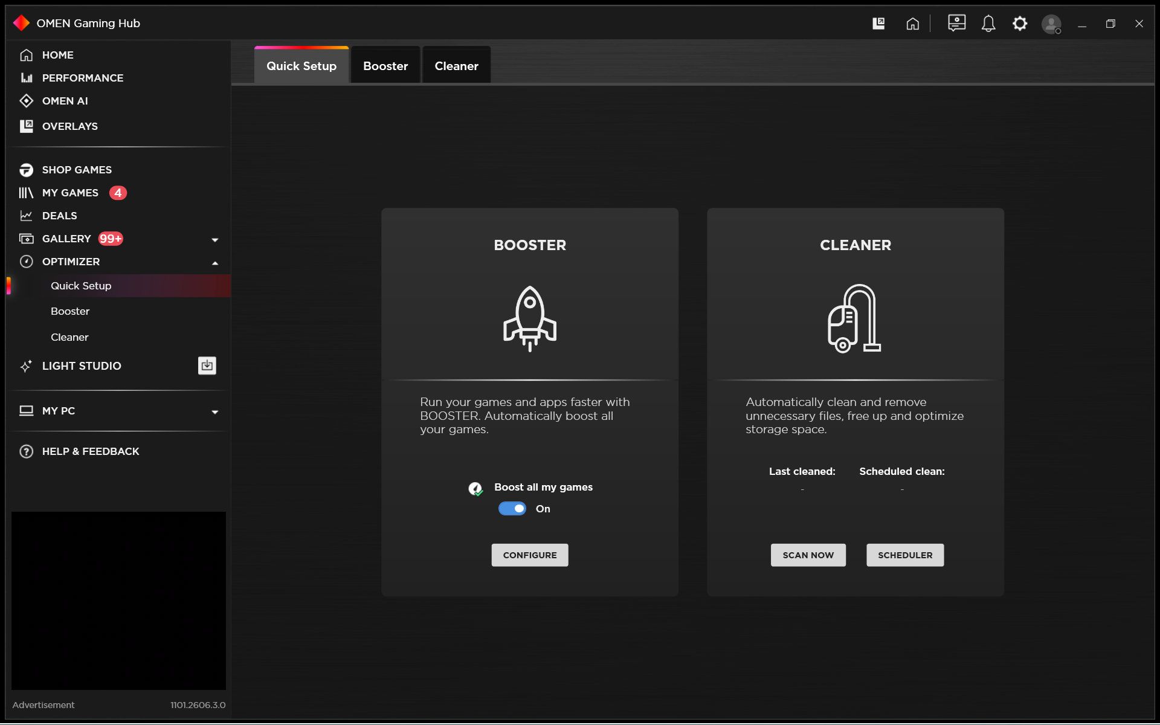Open the user profile avatar
The height and width of the screenshot is (725, 1160).
pyautogui.click(x=1051, y=24)
